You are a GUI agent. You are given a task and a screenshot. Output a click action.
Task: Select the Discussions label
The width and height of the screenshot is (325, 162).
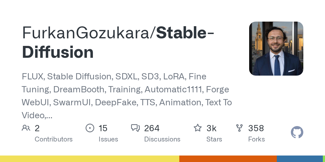tap(162, 139)
